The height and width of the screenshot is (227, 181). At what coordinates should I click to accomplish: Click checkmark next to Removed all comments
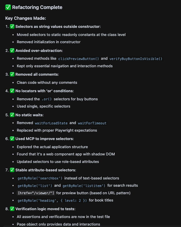[12, 74]
